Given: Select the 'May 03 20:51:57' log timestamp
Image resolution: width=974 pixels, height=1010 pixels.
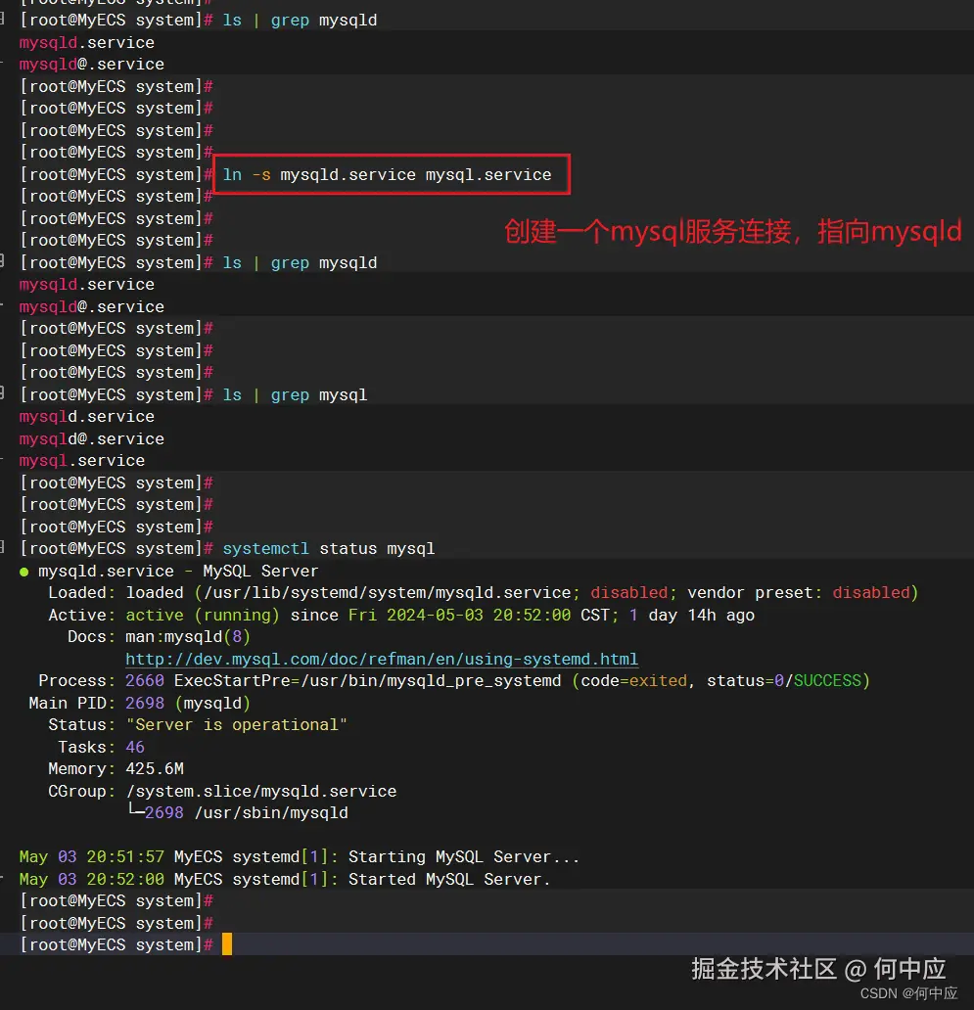Looking at the screenshot, I should [91, 857].
